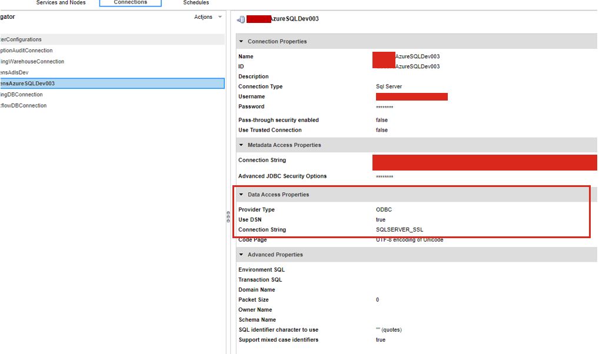Viewport: 599px width, 354px height.
Task: Select the Configurations item in navigator
Action: coord(112,39)
